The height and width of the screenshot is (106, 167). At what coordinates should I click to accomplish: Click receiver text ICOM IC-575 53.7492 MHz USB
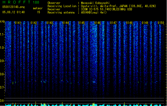tap(106, 9)
